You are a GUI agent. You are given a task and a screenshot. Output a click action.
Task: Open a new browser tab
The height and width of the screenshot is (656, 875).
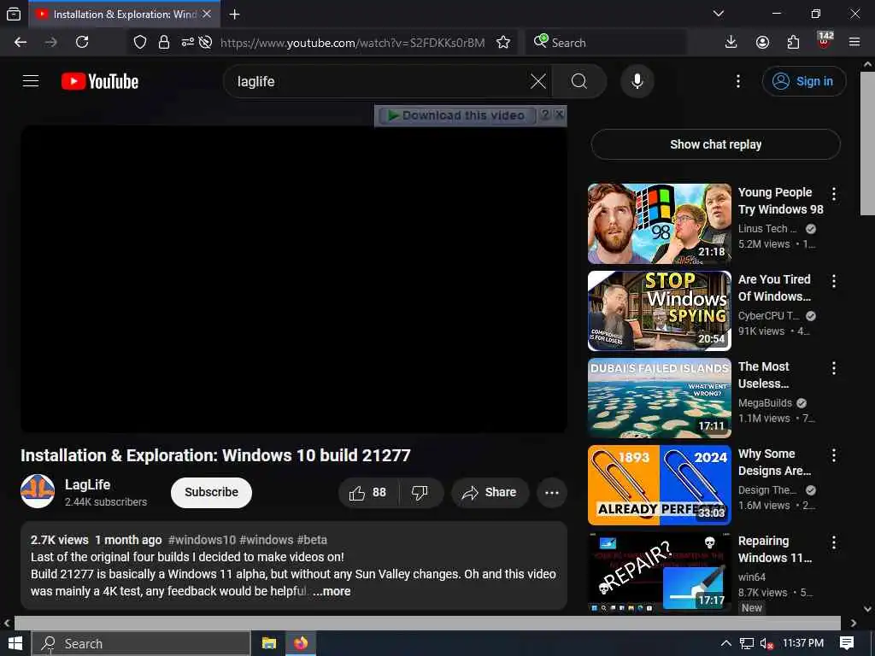(234, 14)
